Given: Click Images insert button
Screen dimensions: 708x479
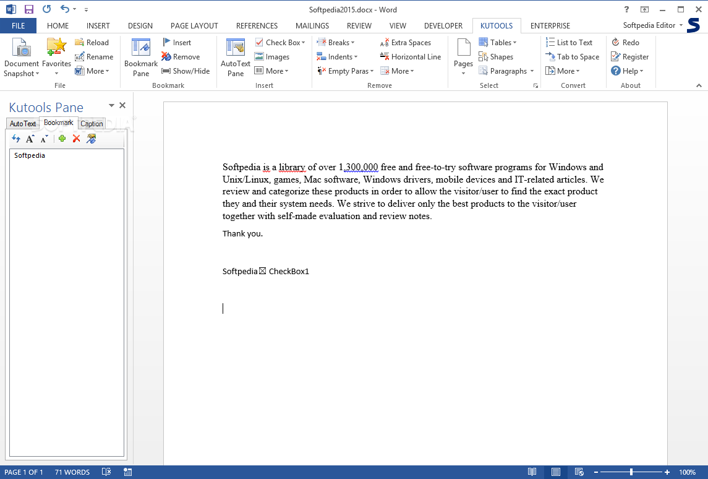Looking at the screenshot, I should tap(272, 57).
